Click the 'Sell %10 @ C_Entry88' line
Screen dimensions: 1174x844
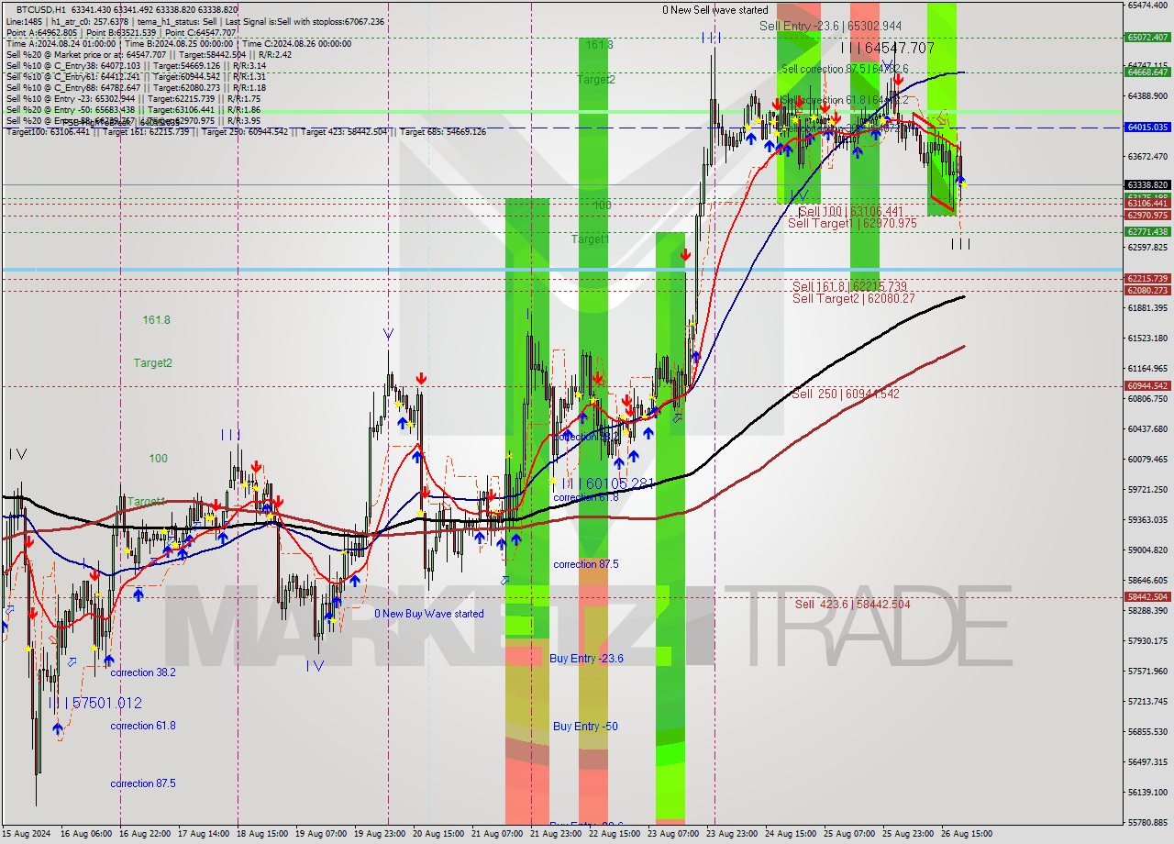(136, 87)
